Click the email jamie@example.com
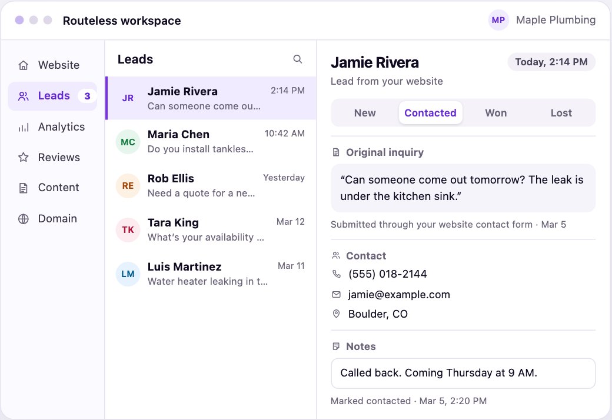Viewport: 612px width, 420px height. [x=399, y=294]
